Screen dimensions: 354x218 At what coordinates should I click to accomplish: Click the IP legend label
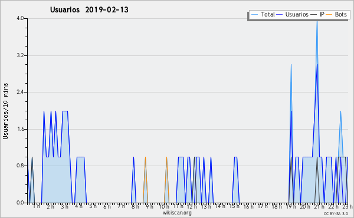tap(322, 14)
